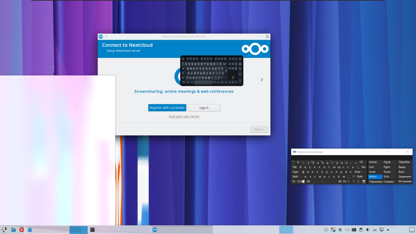The image size is (416, 234).
Task: Click the Del key on the on-screen keyboard
Action: [363, 167]
